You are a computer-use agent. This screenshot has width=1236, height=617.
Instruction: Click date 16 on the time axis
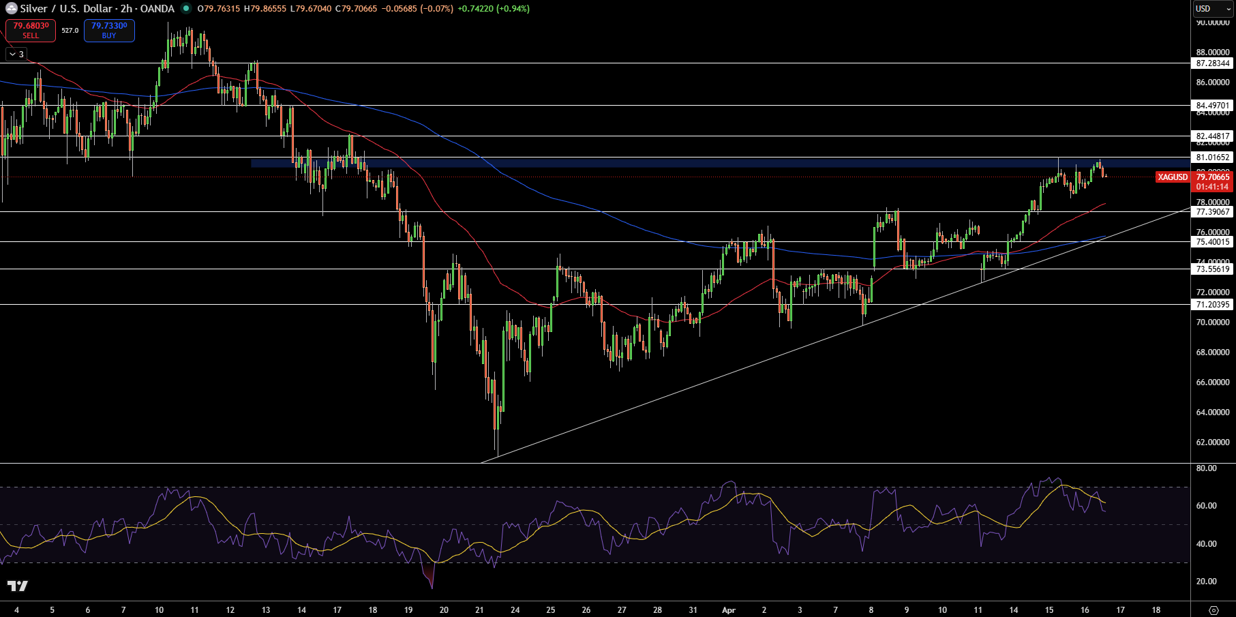(x=1085, y=610)
